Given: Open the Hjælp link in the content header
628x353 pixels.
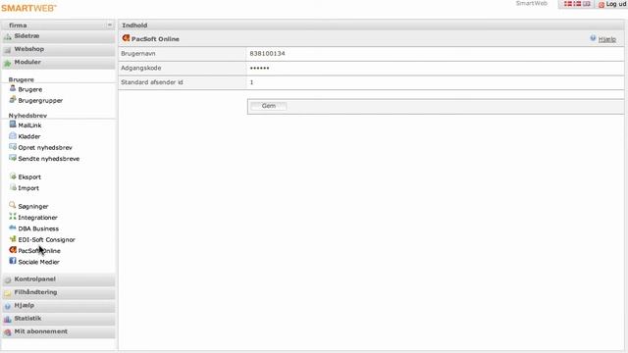Looking at the screenshot, I should 607,39.
